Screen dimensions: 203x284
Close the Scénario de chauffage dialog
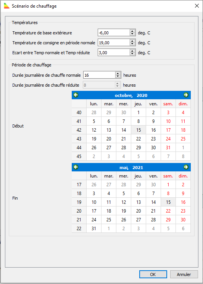[x=197, y=6]
